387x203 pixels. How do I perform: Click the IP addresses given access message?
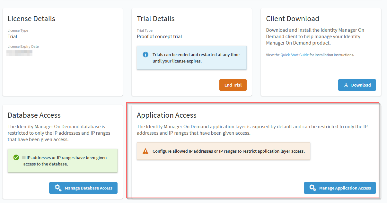click(65, 161)
